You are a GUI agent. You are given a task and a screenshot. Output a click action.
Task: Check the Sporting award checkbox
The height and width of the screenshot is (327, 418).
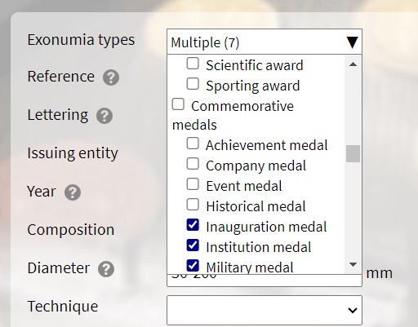click(193, 84)
